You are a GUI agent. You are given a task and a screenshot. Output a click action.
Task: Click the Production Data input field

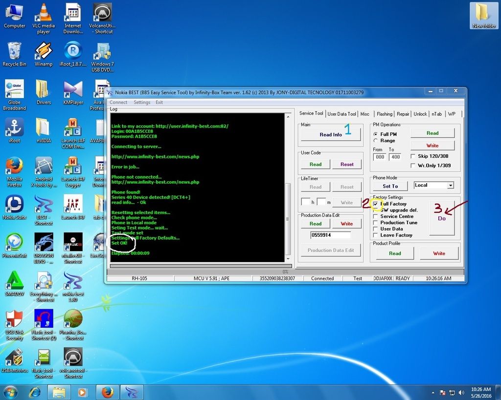pyautogui.click(x=331, y=235)
